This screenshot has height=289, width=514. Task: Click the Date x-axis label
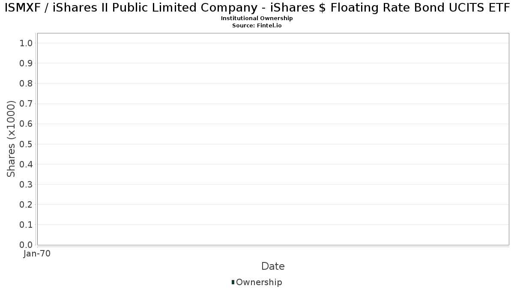(x=273, y=266)
